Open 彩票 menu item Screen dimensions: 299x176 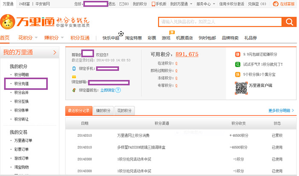click(x=152, y=38)
